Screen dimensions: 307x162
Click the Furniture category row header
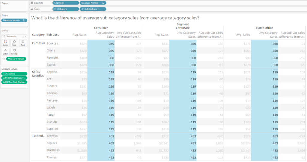pos(38,43)
